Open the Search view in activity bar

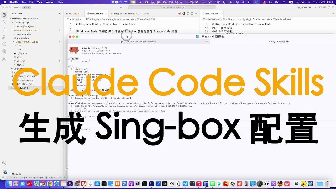tap(4, 22)
